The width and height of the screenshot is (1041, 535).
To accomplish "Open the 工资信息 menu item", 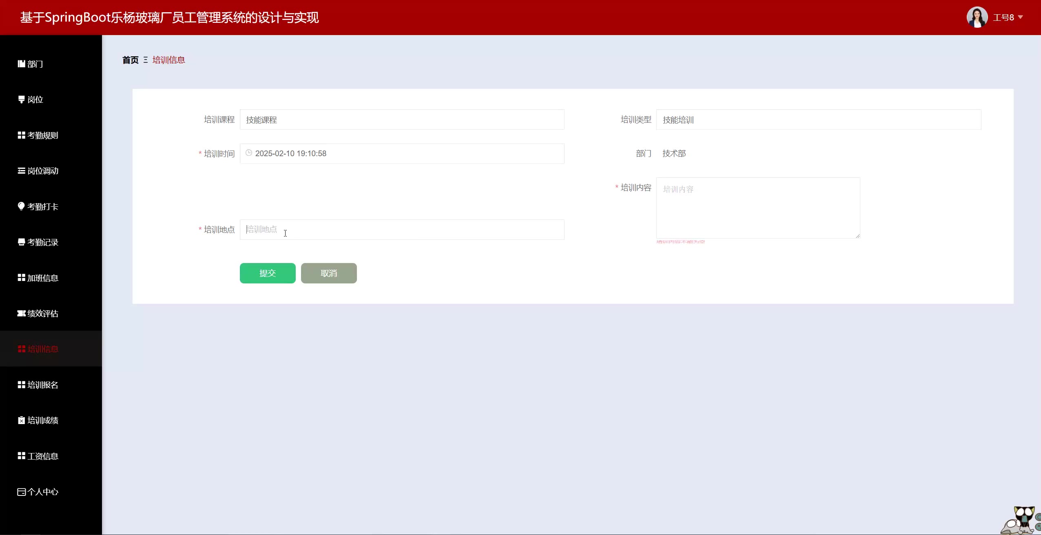I will tap(42, 456).
